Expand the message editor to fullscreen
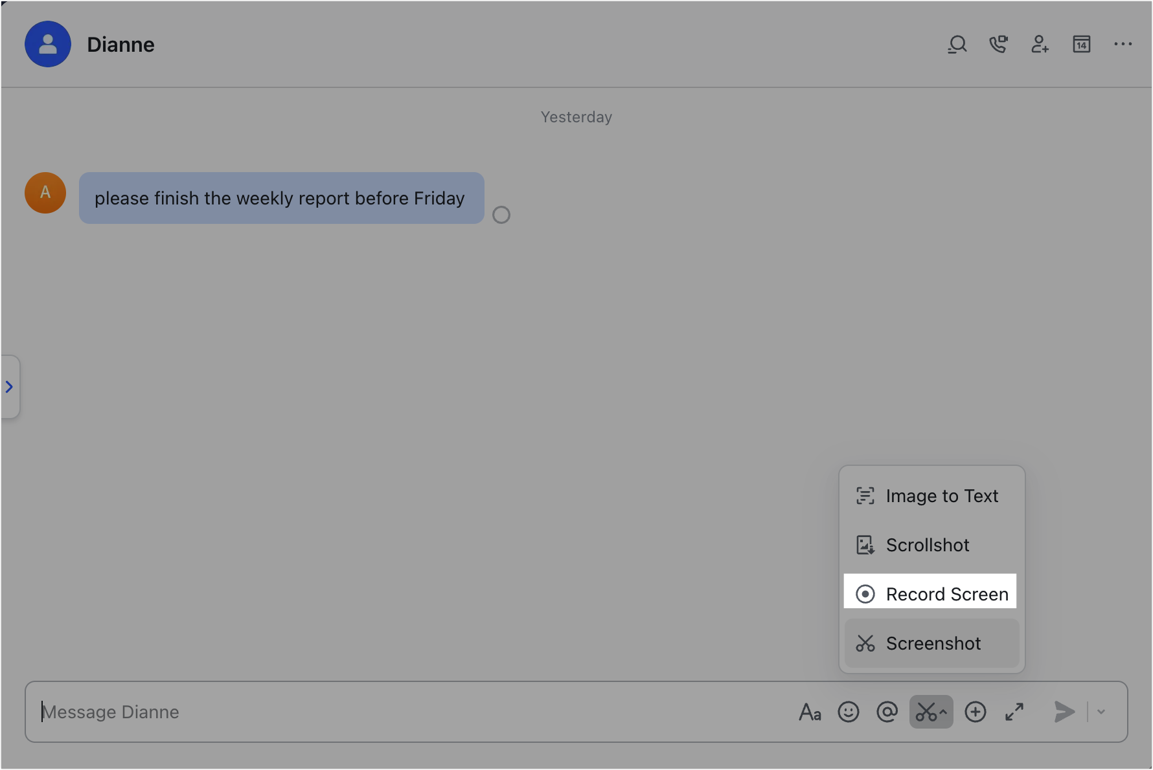 (x=1014, y=712)
